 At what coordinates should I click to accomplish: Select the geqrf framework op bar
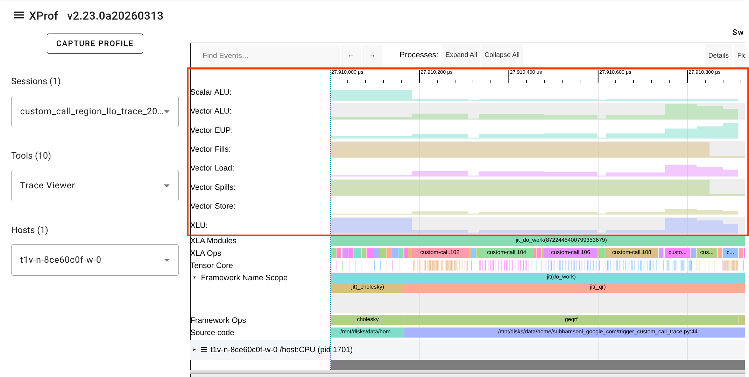point(571,320)
